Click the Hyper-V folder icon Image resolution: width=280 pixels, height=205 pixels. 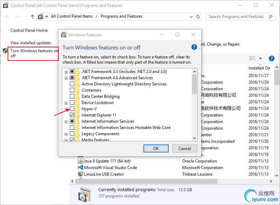coord(77,109)
